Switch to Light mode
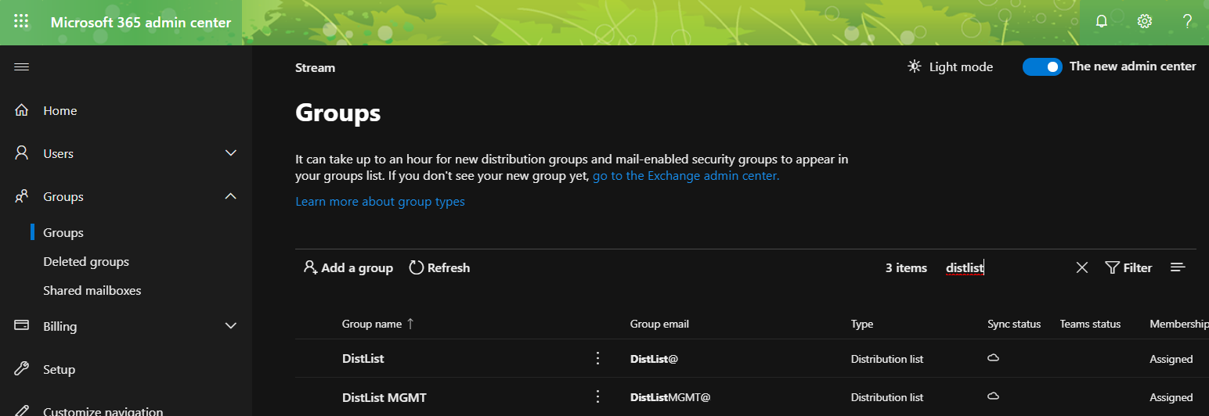Screen dimensions: 1209x416 click(950, 67)
